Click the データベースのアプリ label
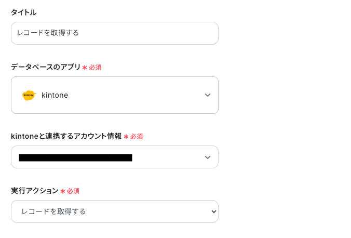This screenshot has height=238, width=351. tap(46, 67)
